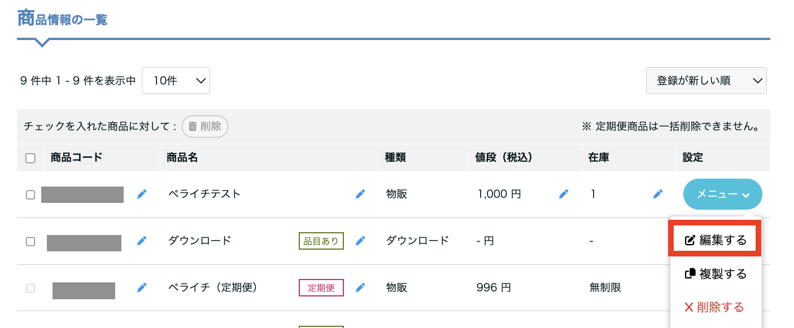Select 複製する from the menu
The width and height of the screenshot is (794, 328).
coord(716,274)
